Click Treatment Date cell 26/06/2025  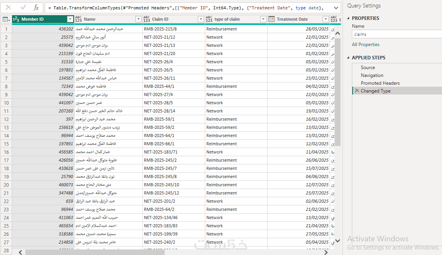tap(298, 160)
